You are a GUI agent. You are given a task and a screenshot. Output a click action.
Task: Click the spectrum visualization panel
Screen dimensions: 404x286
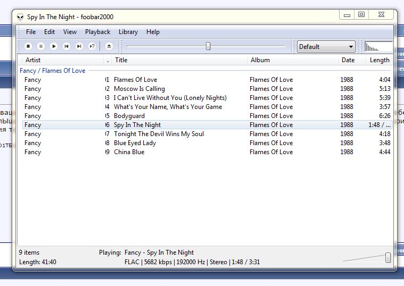point(378,47)
